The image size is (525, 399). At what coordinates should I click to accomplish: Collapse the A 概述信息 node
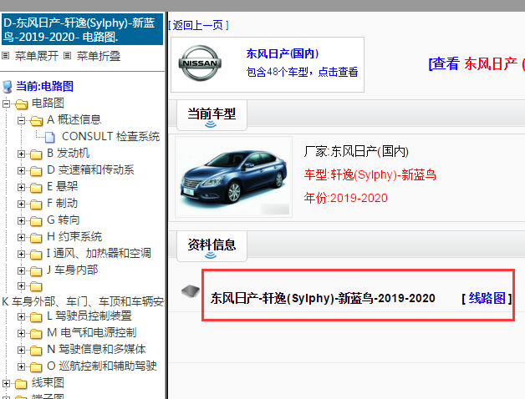pos(21,120)
